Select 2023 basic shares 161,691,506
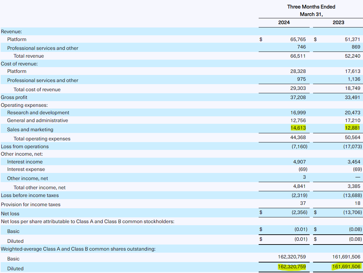 click(346, 257)
